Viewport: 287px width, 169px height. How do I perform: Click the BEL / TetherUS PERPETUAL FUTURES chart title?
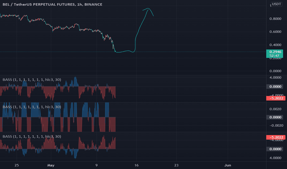52,4
